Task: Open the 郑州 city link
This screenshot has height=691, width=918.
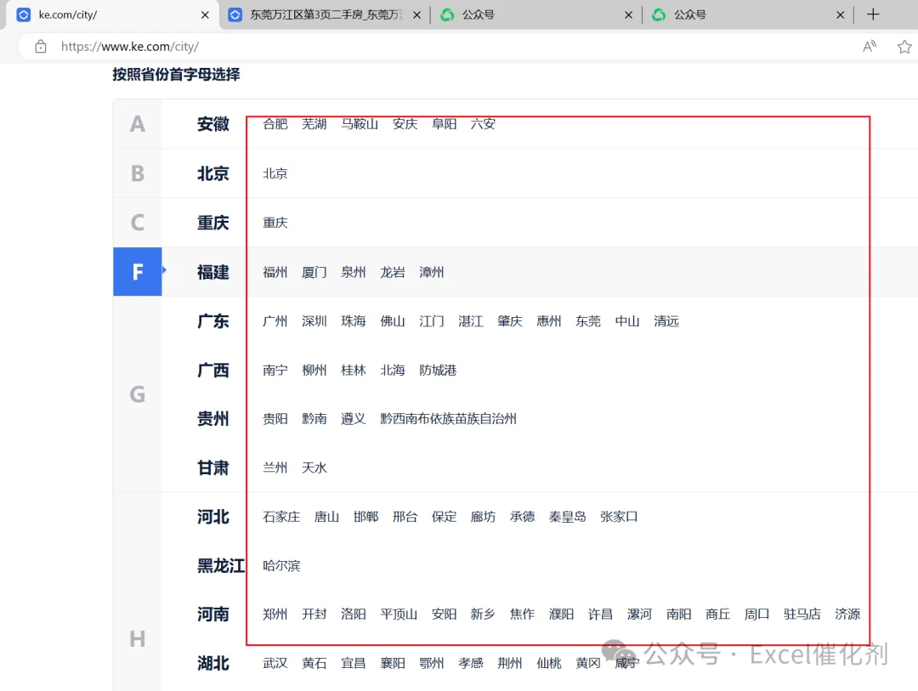Action: (x=275, y=615)
